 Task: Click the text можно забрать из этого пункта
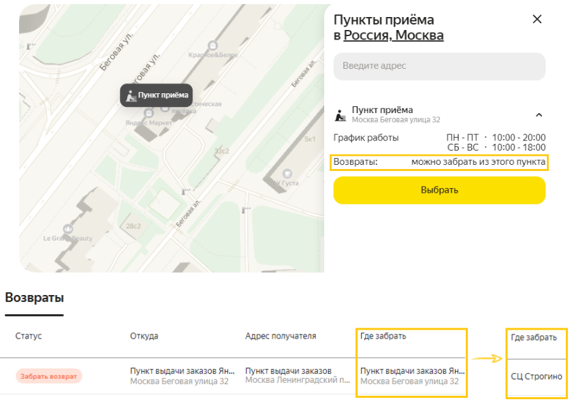tap(478, 161)
